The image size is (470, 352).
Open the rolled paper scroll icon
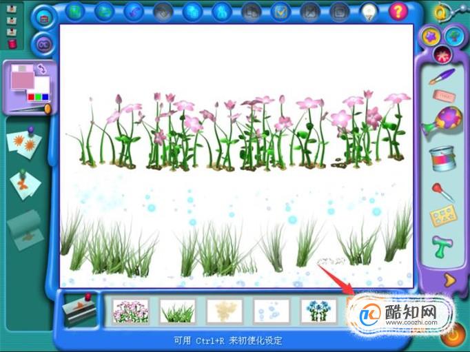(25, 230)
